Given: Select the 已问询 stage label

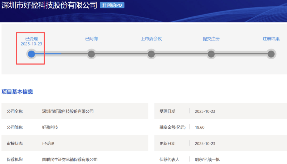Looking at the screenshot, I should coord(91,39).
